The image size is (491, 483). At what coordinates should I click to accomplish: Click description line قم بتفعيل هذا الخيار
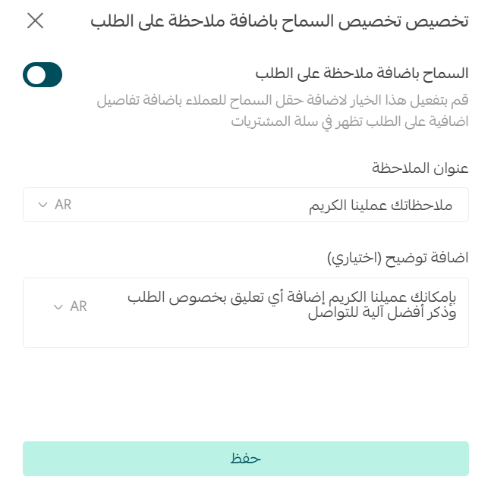(x=282, y=101)
